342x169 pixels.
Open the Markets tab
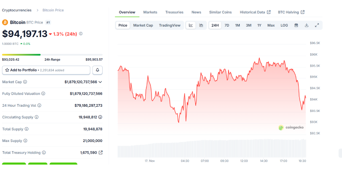[x=150, y=12]
